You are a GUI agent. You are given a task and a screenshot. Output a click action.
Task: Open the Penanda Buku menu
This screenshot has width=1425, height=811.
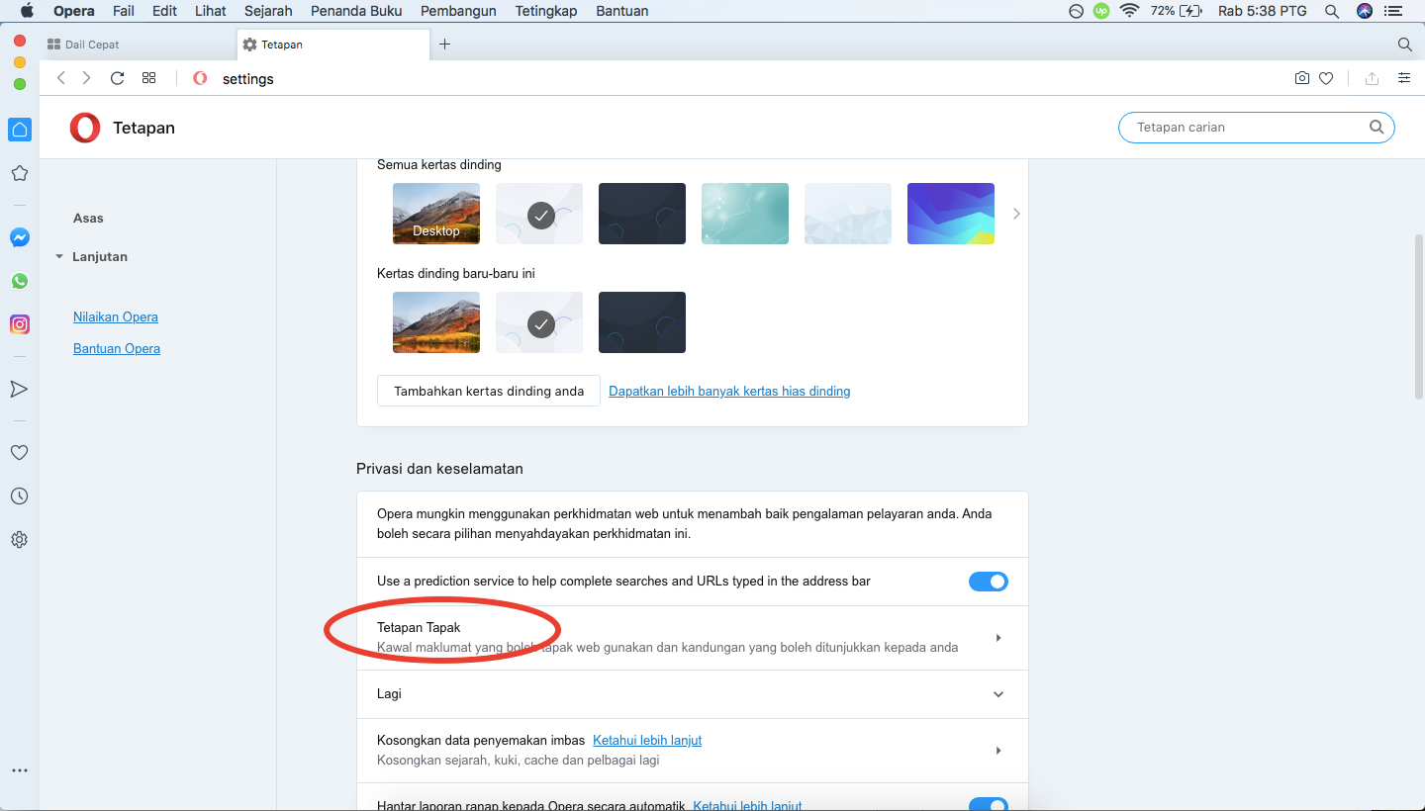pos(355,11)
